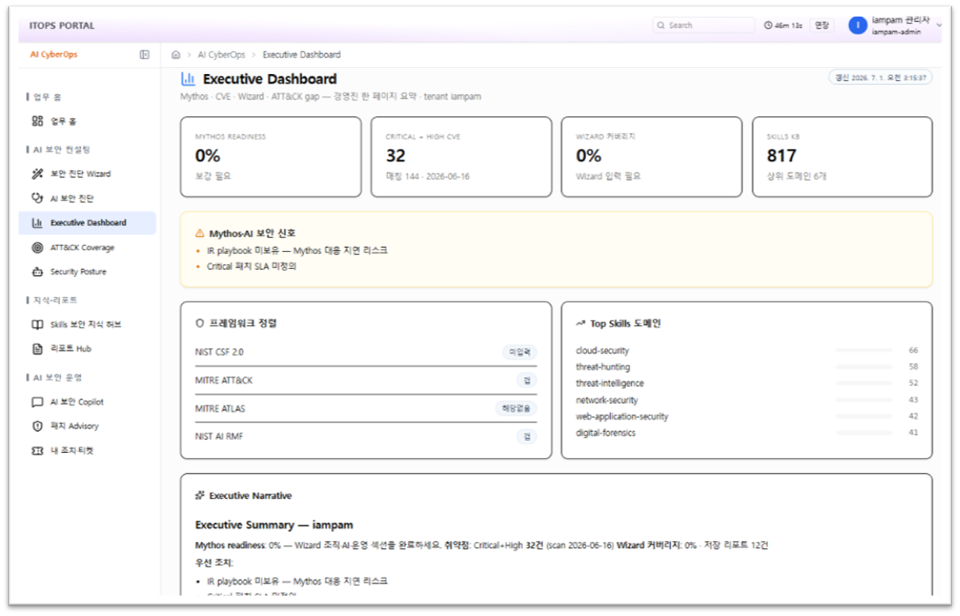Screen dimensions: 960x616
Task: Click the MITRE ATLAS 해당없음 badge
Action: pos(516,408)
